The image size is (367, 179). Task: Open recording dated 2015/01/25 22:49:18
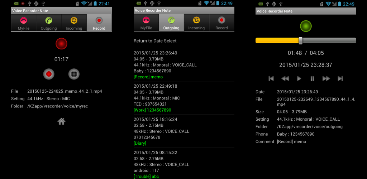[x=184, y=98]
